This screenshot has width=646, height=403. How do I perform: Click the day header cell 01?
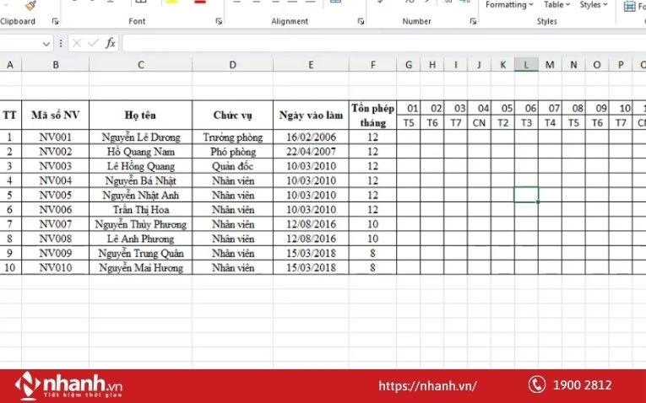tap(408, 108)
